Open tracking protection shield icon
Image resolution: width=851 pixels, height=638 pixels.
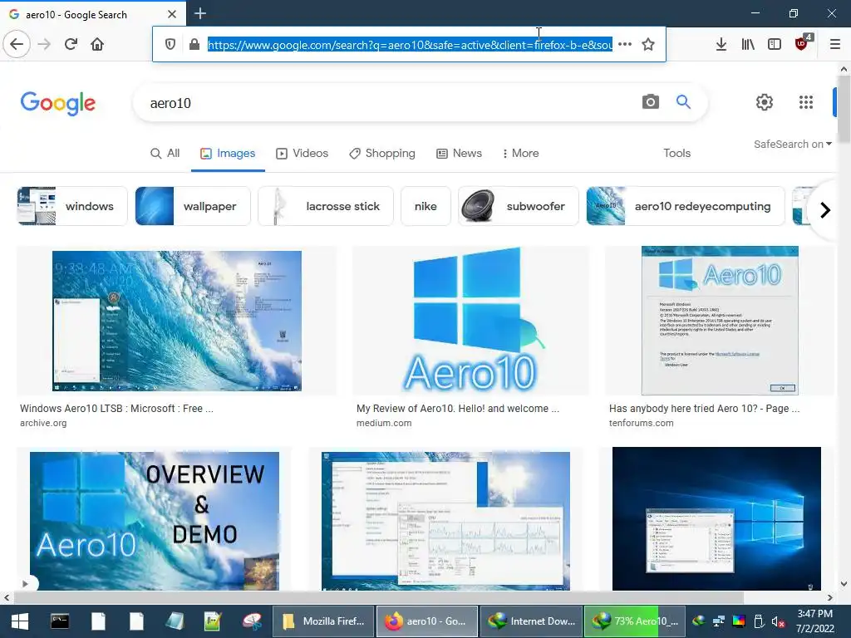tap(170, 44)
